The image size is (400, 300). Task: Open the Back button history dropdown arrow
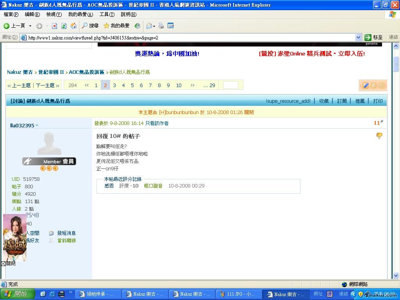[x=30, y=26]
